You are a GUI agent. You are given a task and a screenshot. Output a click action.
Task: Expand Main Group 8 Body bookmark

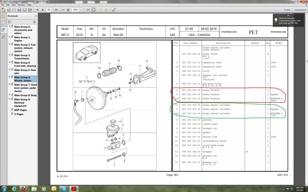(x=9, y=95)
